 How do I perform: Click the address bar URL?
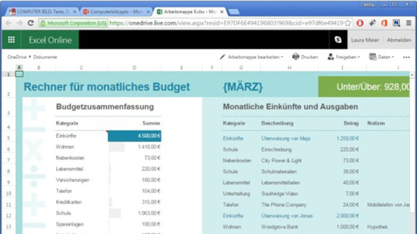[x=226, y=23]
